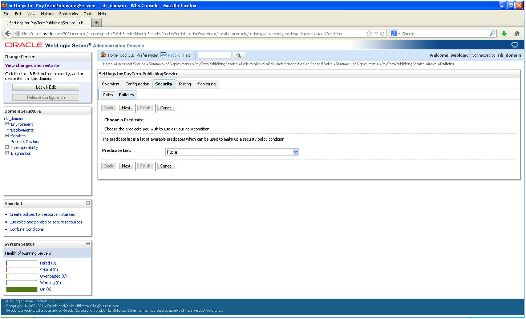Open Security Realms in Domain Structure
526x319 pixels.
click(x=25, y=142)
